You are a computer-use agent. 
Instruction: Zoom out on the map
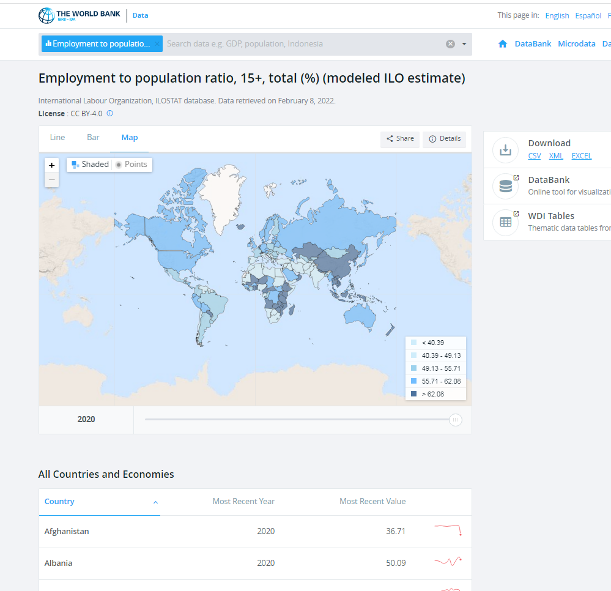pos(52,180)
